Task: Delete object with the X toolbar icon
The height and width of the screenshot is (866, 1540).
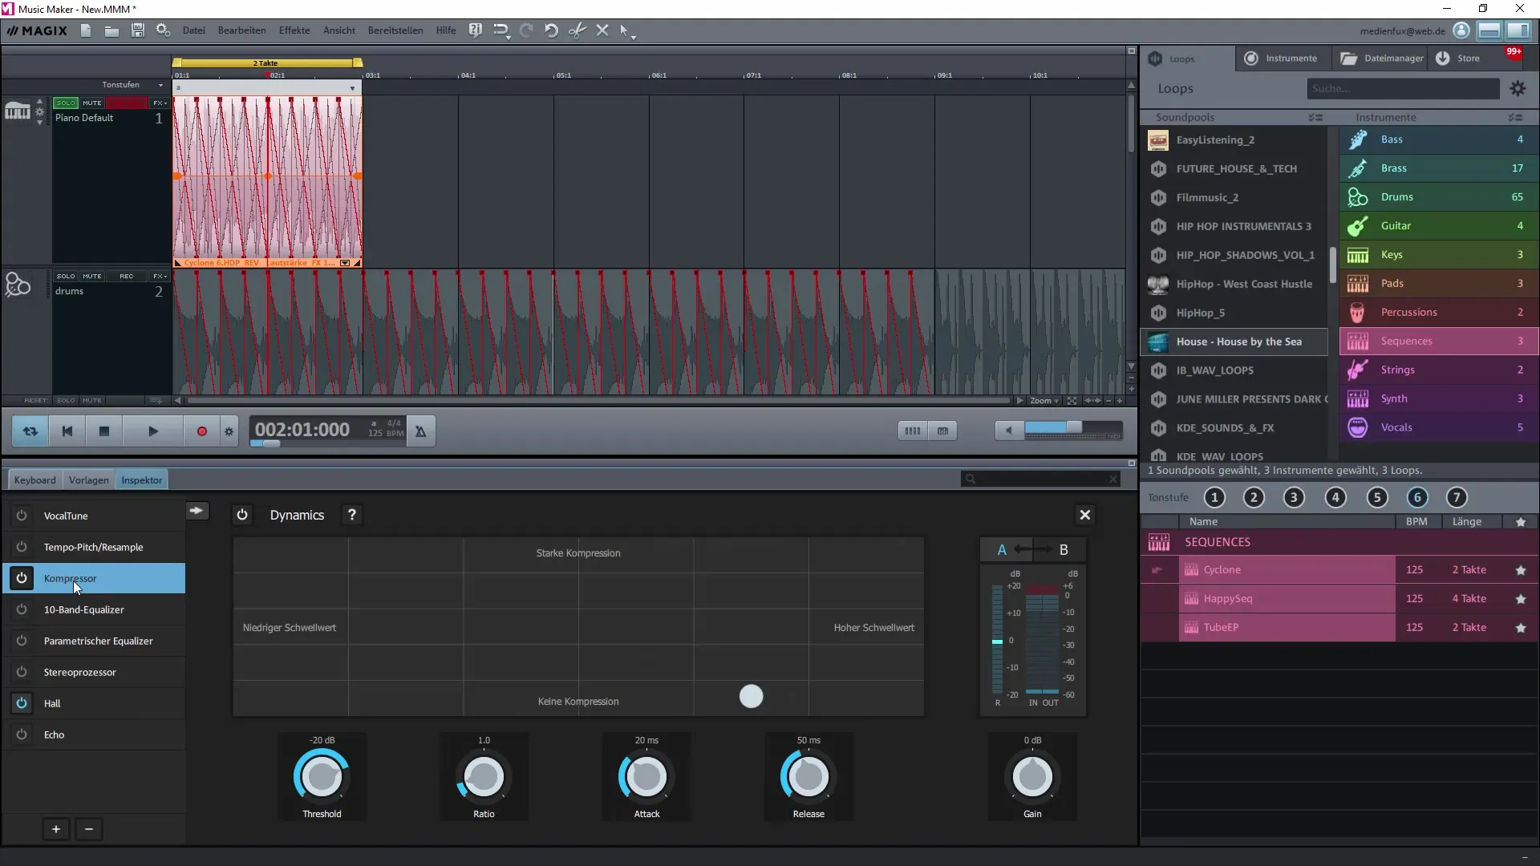Action: click(x=602, y=30)
